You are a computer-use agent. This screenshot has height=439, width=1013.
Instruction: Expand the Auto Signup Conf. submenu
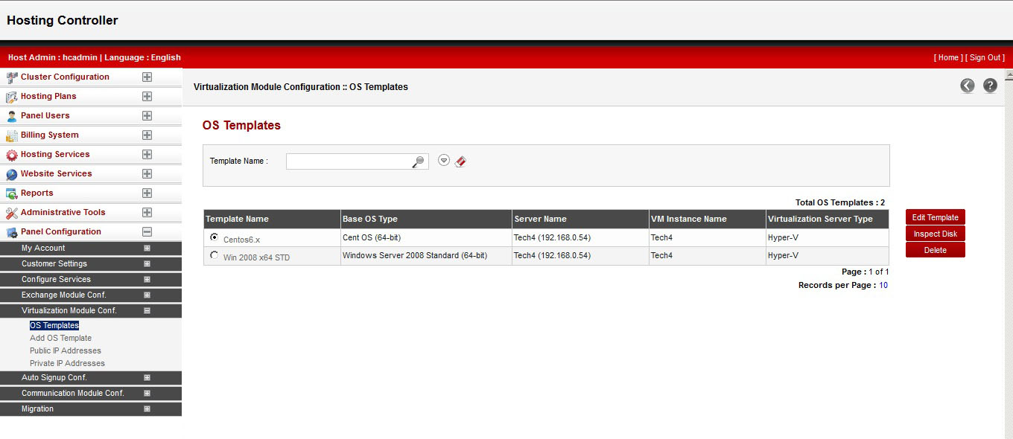coord(147,377)
